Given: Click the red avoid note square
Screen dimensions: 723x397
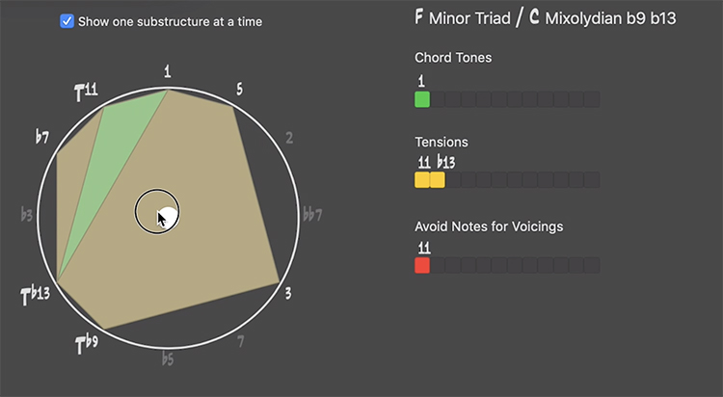Looking at the screenshot, I should [422, 266].
